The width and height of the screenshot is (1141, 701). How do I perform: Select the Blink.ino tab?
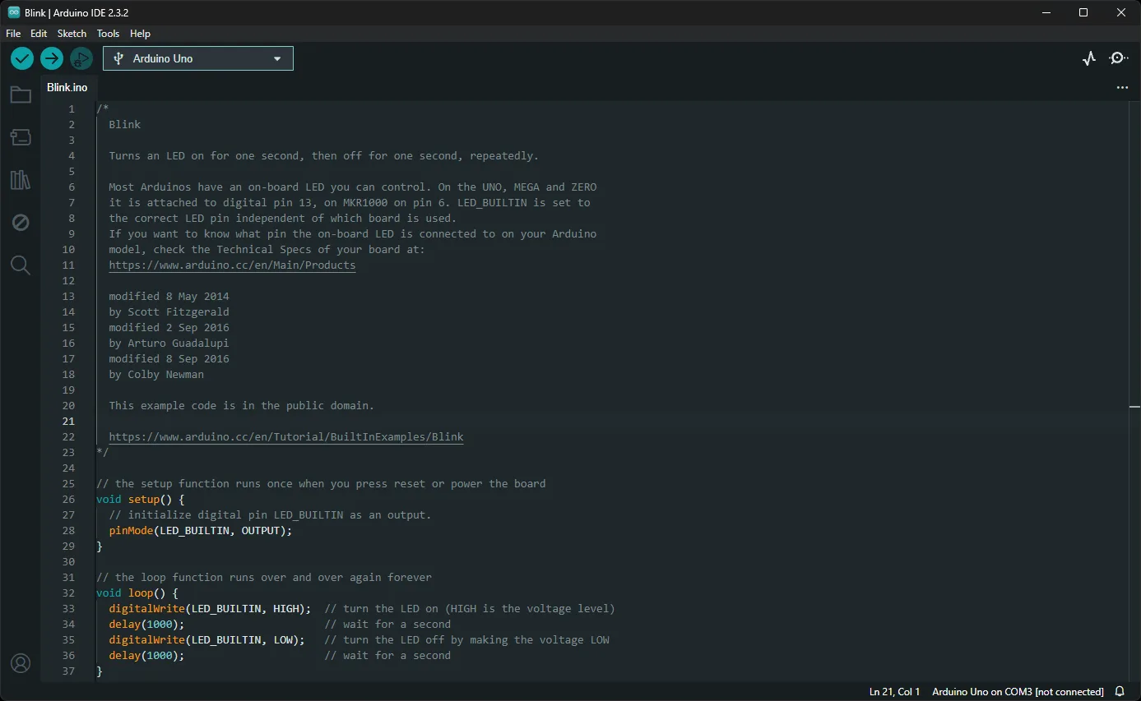(67, 88)
